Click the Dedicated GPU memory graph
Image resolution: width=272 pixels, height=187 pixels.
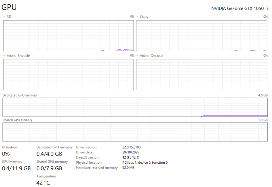pos(135,107)
